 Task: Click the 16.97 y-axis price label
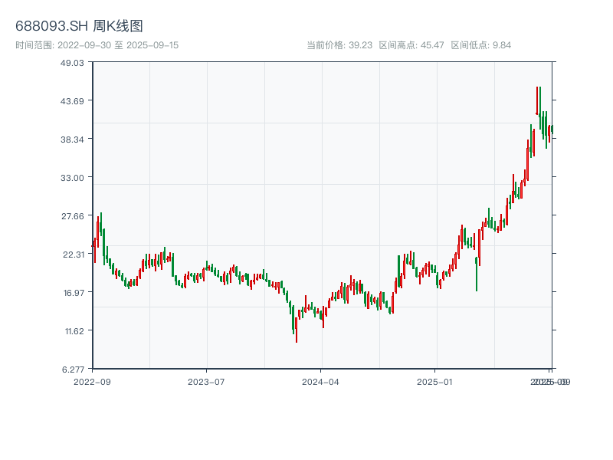coord(74,292)
